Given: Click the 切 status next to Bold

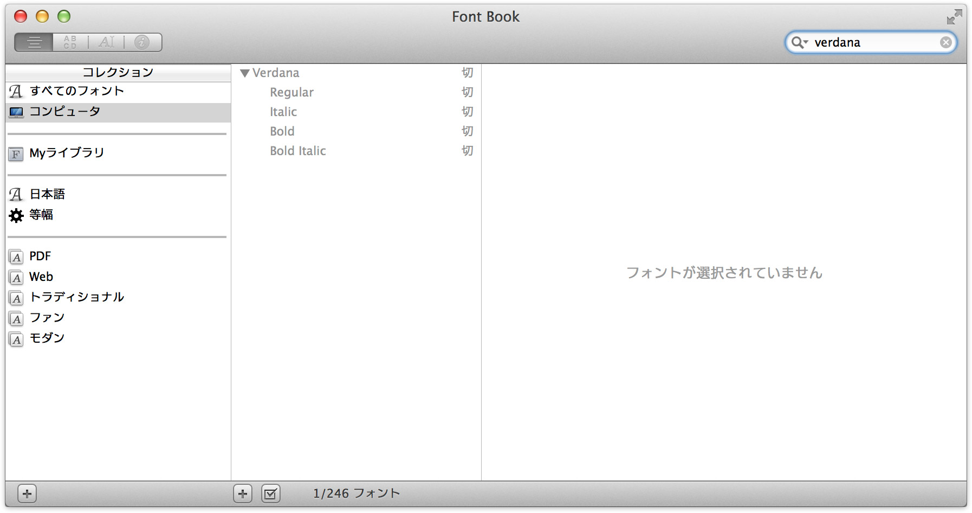Looking at the screenshot, I should point(467,131).
